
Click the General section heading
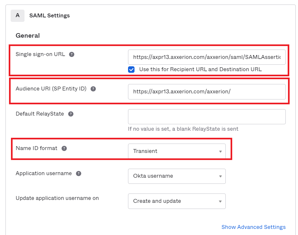click(x=27, y=36)
